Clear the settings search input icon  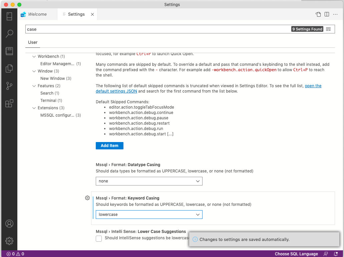point(328,29)
